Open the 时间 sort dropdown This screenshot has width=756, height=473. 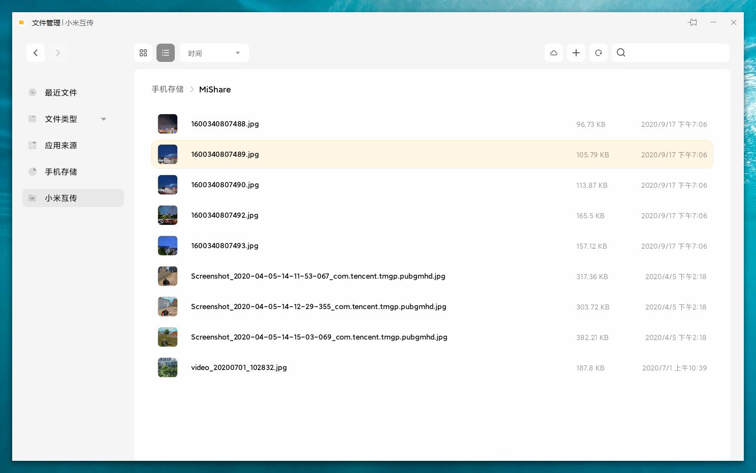pyautogui.click(x=214, y=53)
